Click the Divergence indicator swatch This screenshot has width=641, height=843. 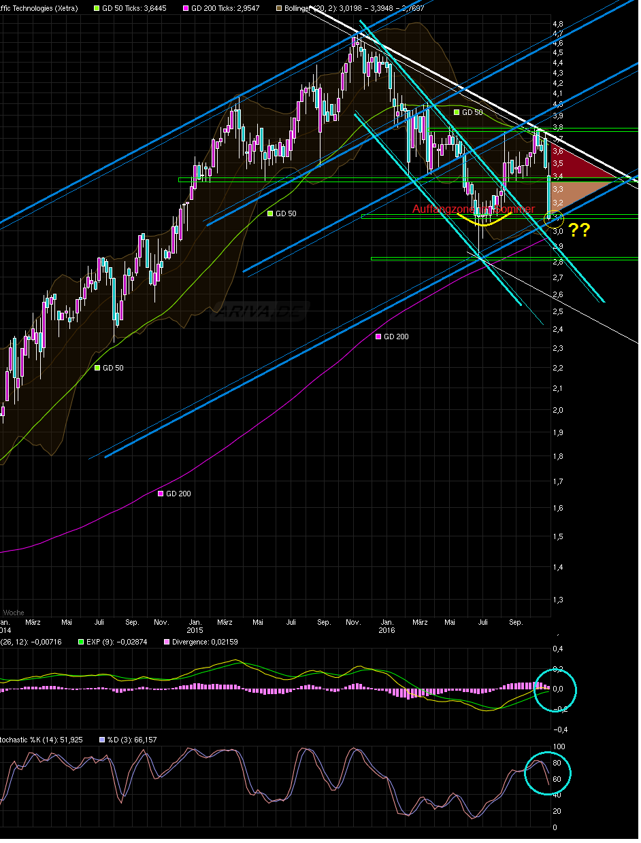[168, 641]
